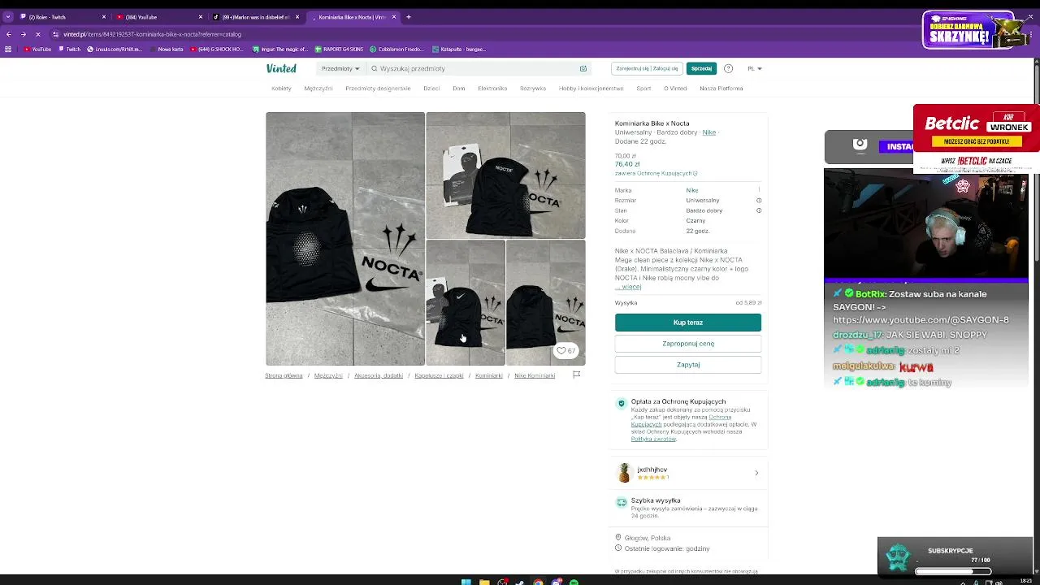Screen dimensions: 1040x585
Task: Close the Kominiarka Bike x Nocta tab
Action: tap(394, 17)
